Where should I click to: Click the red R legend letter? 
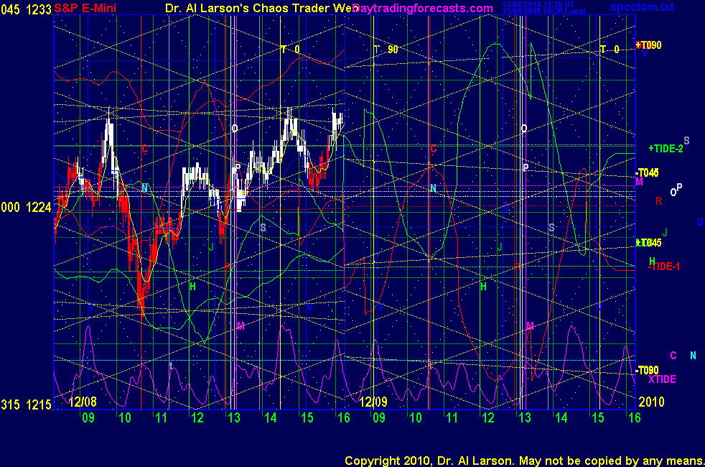pyautogui.click(x=658, y=201)
